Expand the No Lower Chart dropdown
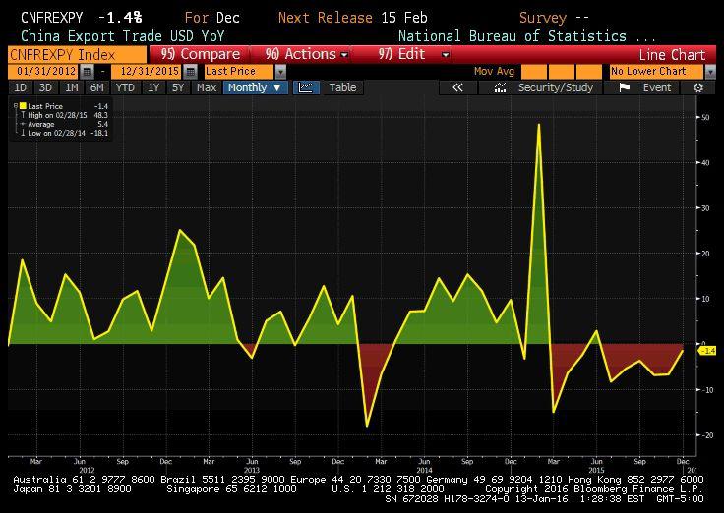This screenshot has height=513, width=724. 700,72
